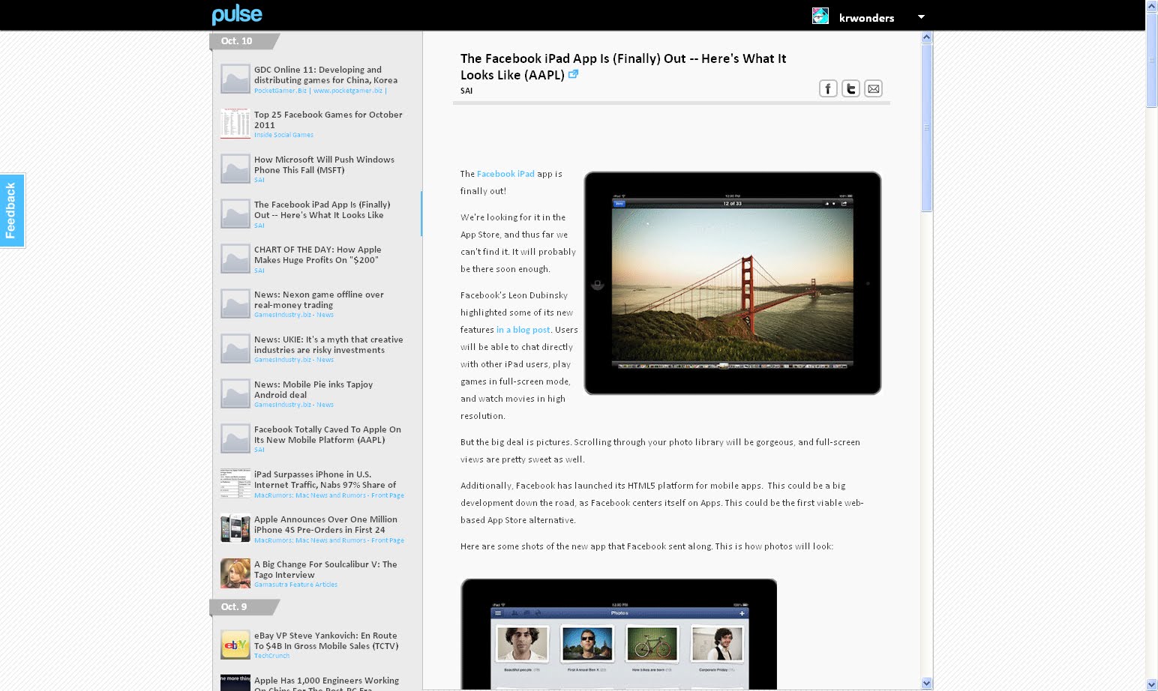Open the account dropdown arrow beside krwonders
This screenshot has height=691, width=1158.
click(x=921, y=16)
